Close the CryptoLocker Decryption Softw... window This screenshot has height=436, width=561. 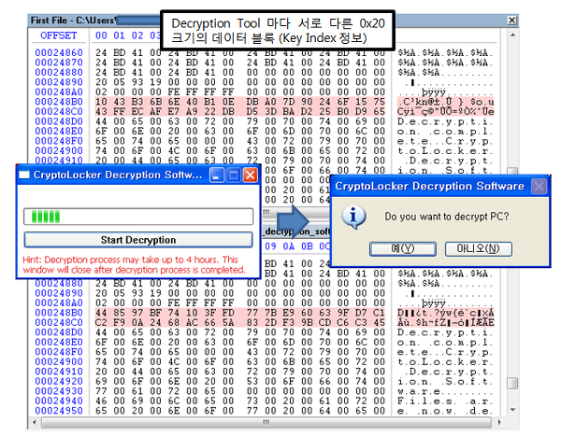pyautogui.click(x=250, y=176)
